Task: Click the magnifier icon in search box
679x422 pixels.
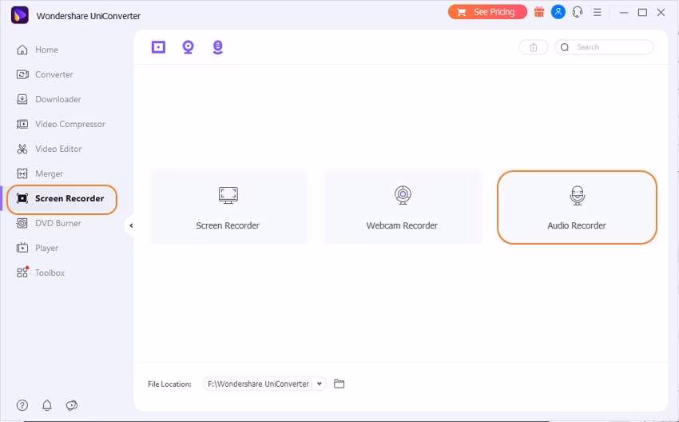Action: (x=565, y=47)
